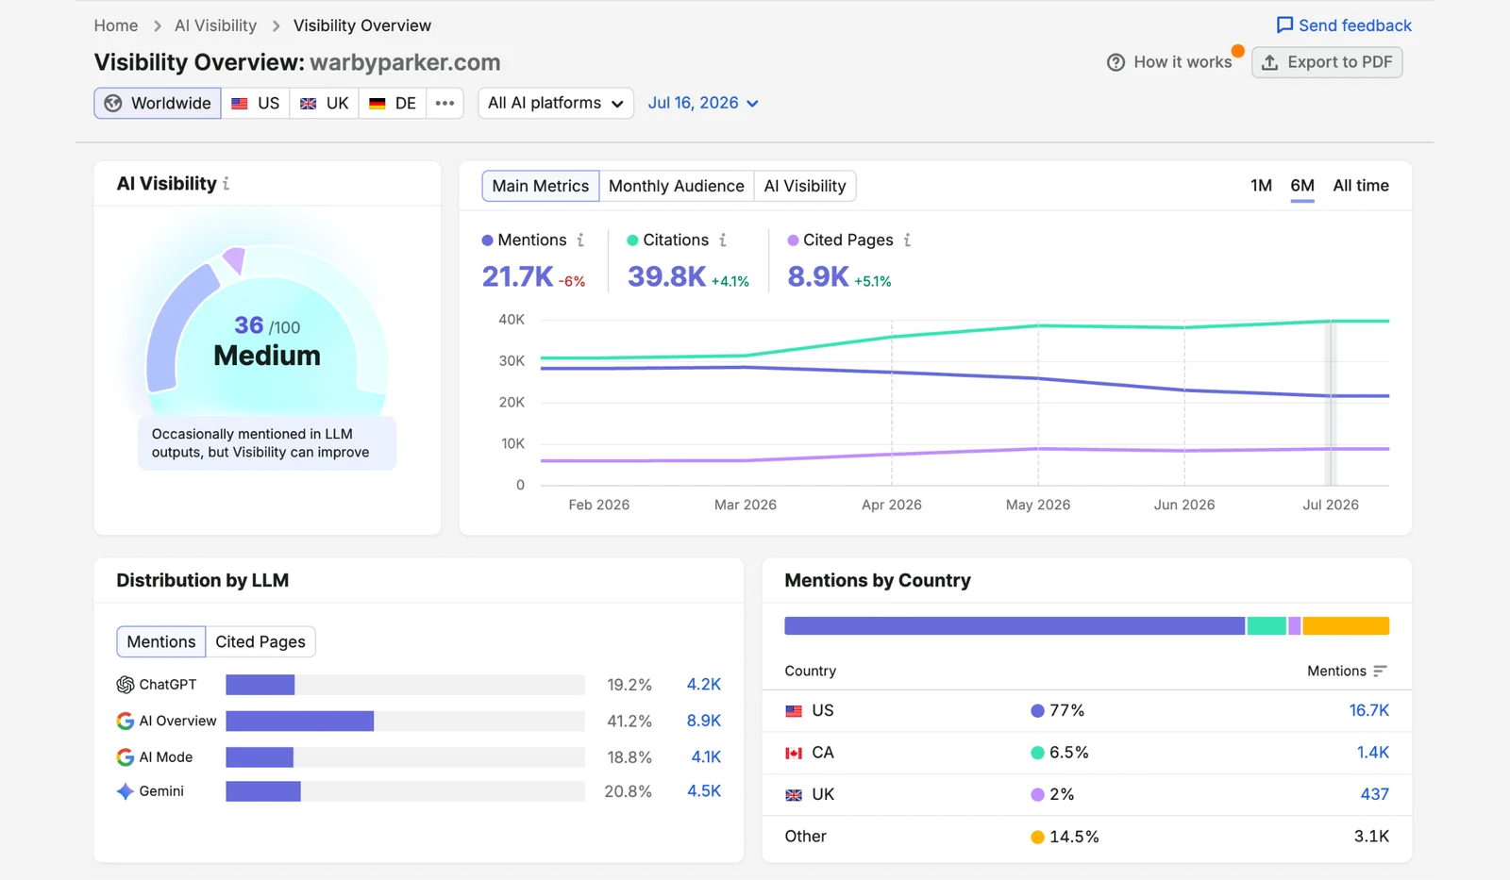
Task: Click the CA 1.4K mentions link
Action: coord(1373,753)
